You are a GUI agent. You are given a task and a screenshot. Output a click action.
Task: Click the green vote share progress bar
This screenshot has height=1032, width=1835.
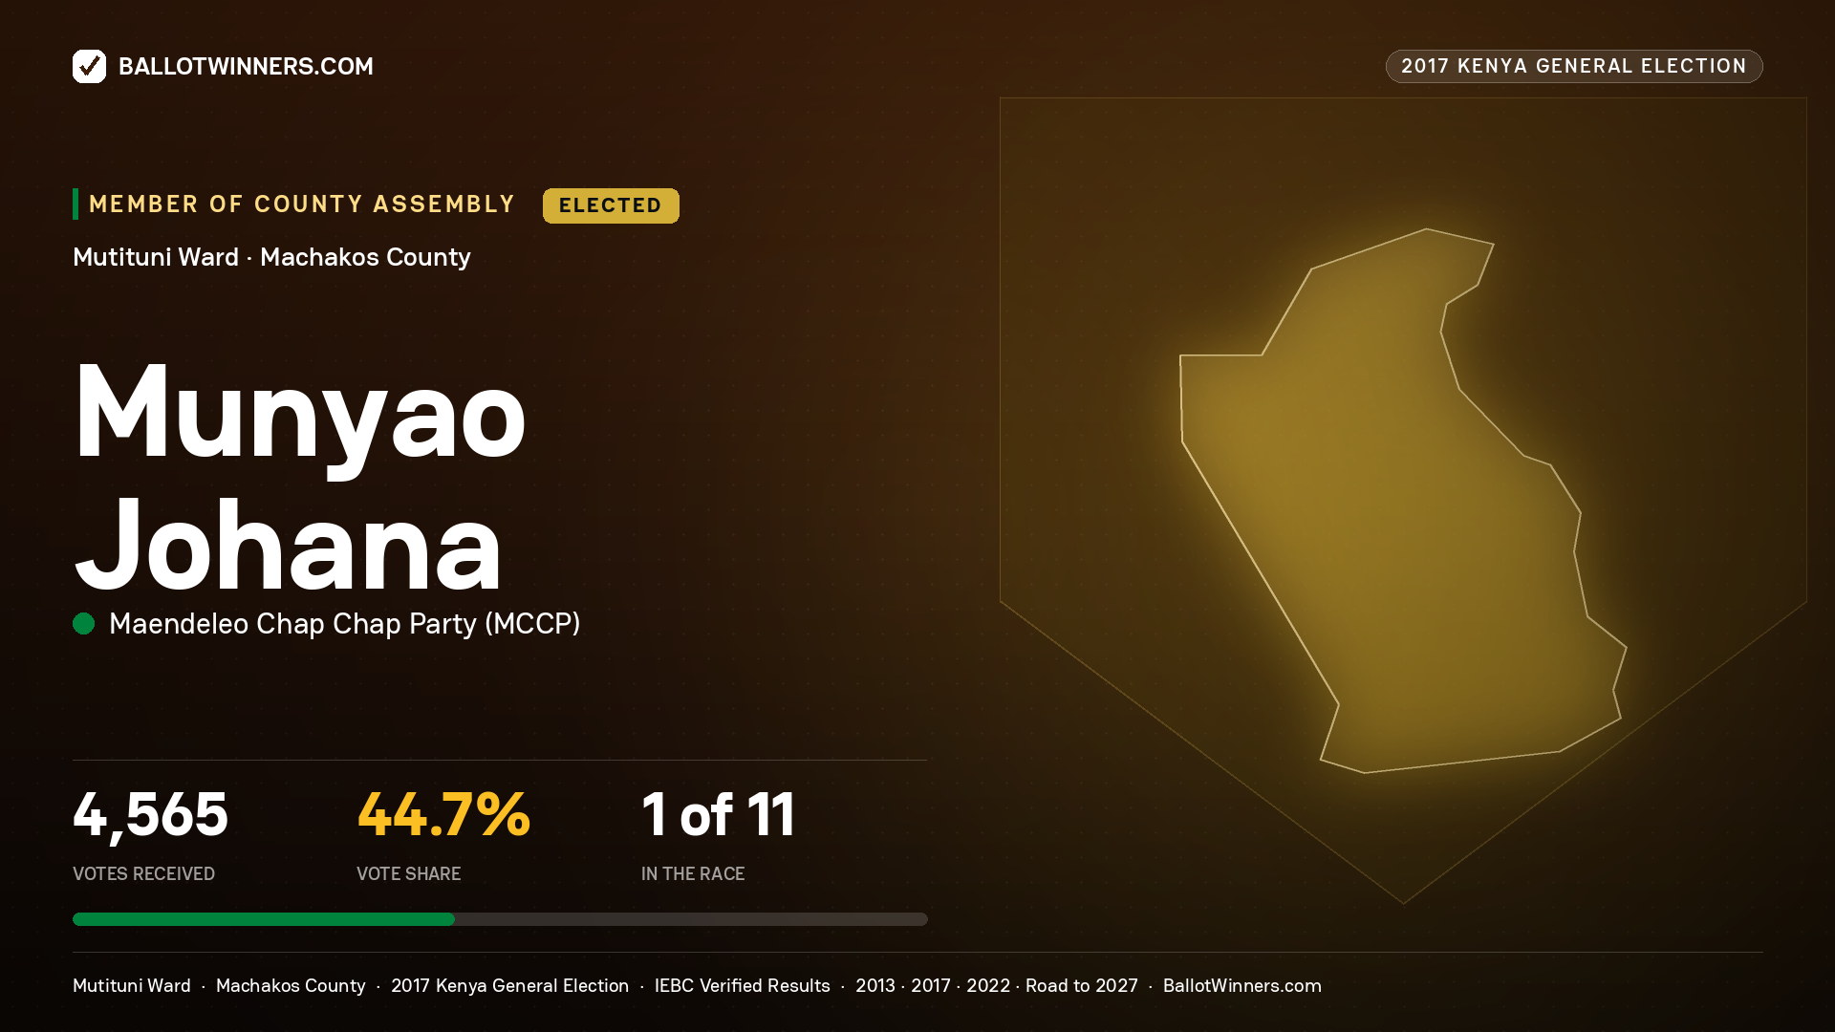264,919
